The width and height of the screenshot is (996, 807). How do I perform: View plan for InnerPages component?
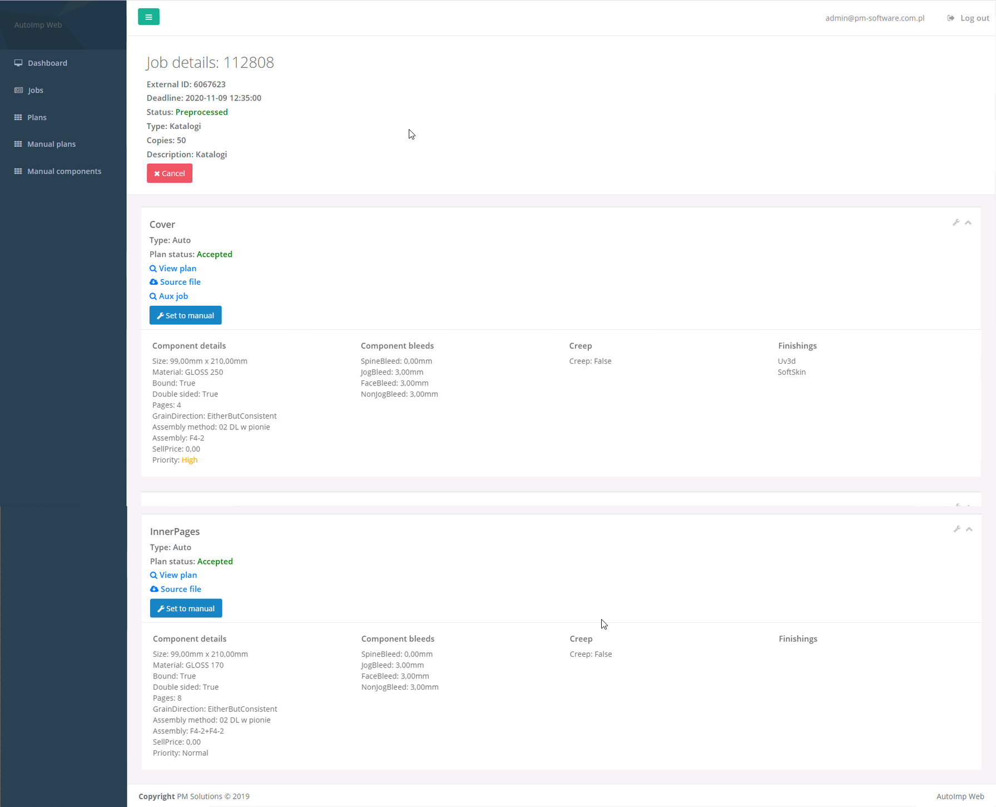(x=177, y=575)
